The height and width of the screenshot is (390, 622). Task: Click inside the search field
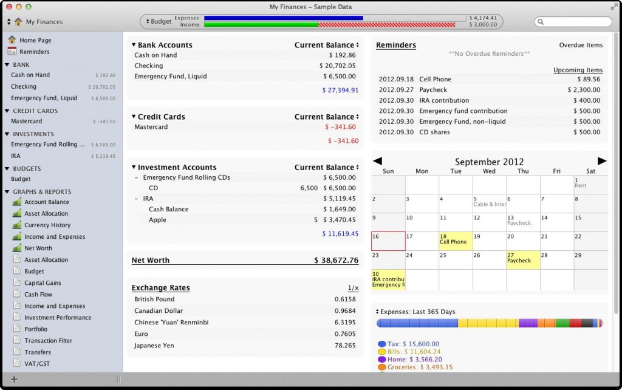(x=574, y=21)
